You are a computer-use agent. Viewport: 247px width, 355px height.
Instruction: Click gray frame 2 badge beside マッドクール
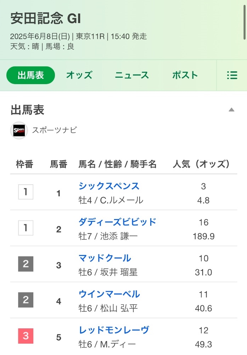(x=26, y=264)
